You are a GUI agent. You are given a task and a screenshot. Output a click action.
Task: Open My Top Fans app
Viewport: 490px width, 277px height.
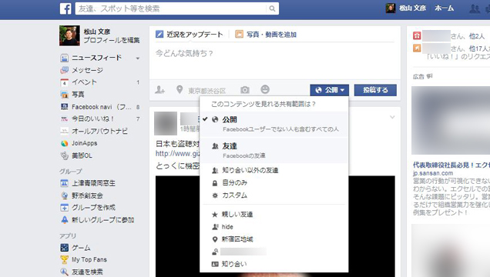coord(89,259)
